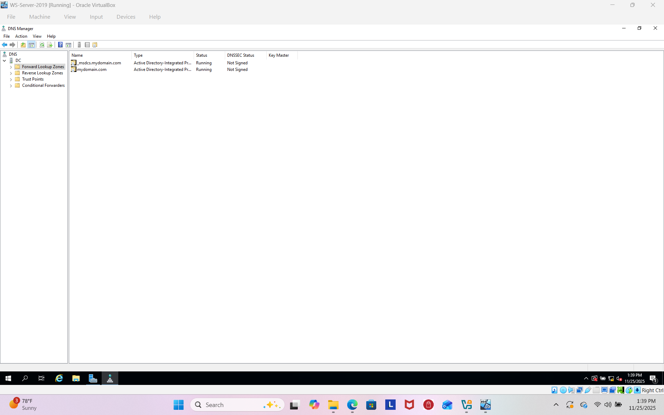Click the New Zone folder toolbar icon
The width and height of the screenshot is (664, 415).
[x=95, y=45]
